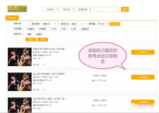
Task: Select the 土豪专区 price filter
Action: 85,29
